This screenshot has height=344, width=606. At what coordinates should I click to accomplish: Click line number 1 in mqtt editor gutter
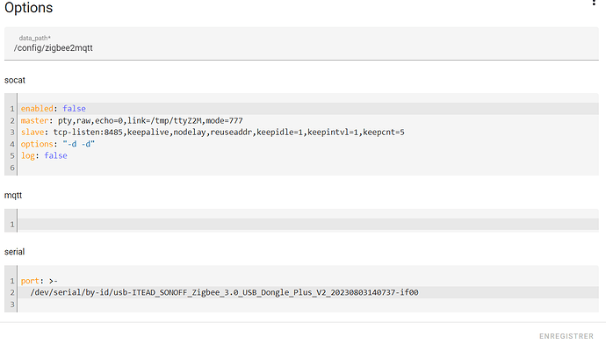(x=12, y=225)
